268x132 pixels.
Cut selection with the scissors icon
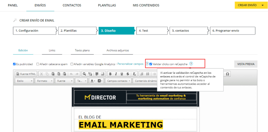point(41,74)
